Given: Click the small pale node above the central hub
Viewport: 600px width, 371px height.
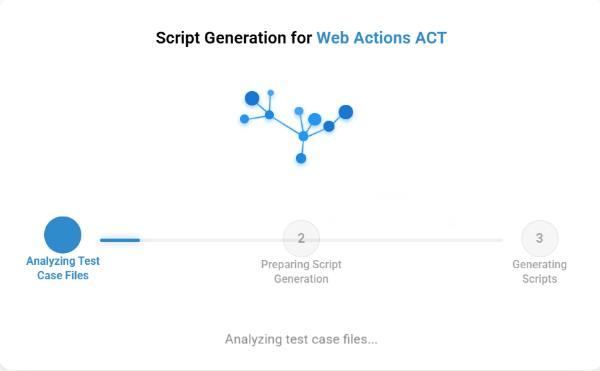Looking at the screenshot, I should [299, 111].
